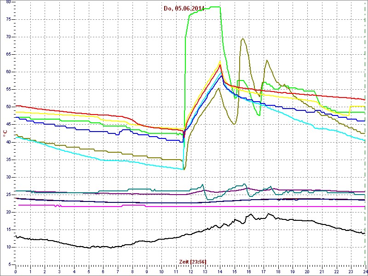This screenshot has height=276, width=368.
Task: Select the 30 label on temperature axis
Action: pos(8,177)
